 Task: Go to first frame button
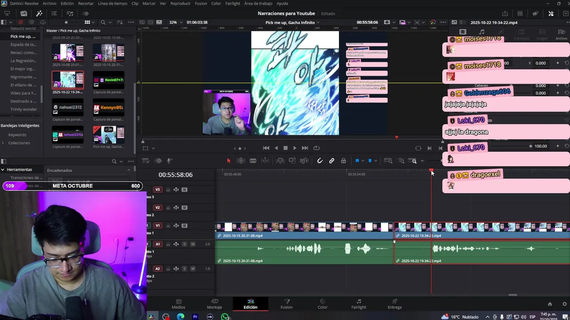[x=266, y=148]
